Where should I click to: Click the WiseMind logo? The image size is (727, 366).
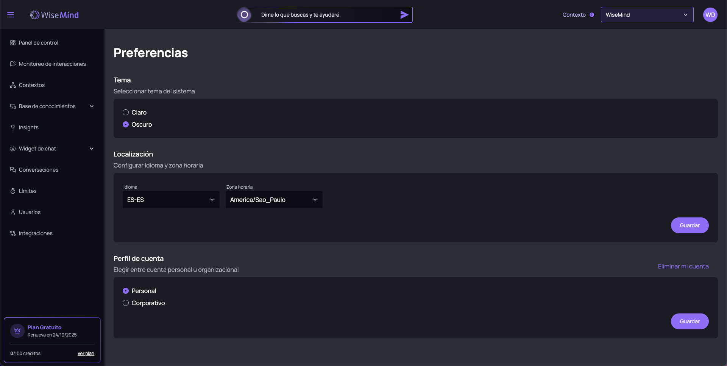point(55,15)
